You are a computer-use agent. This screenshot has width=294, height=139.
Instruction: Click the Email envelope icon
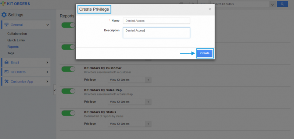tap(7, 62)
